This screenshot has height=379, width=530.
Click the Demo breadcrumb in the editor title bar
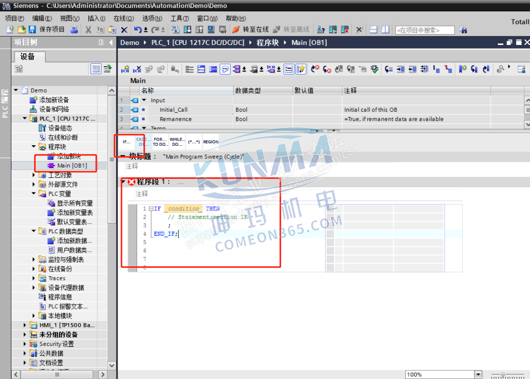[130, 42]
